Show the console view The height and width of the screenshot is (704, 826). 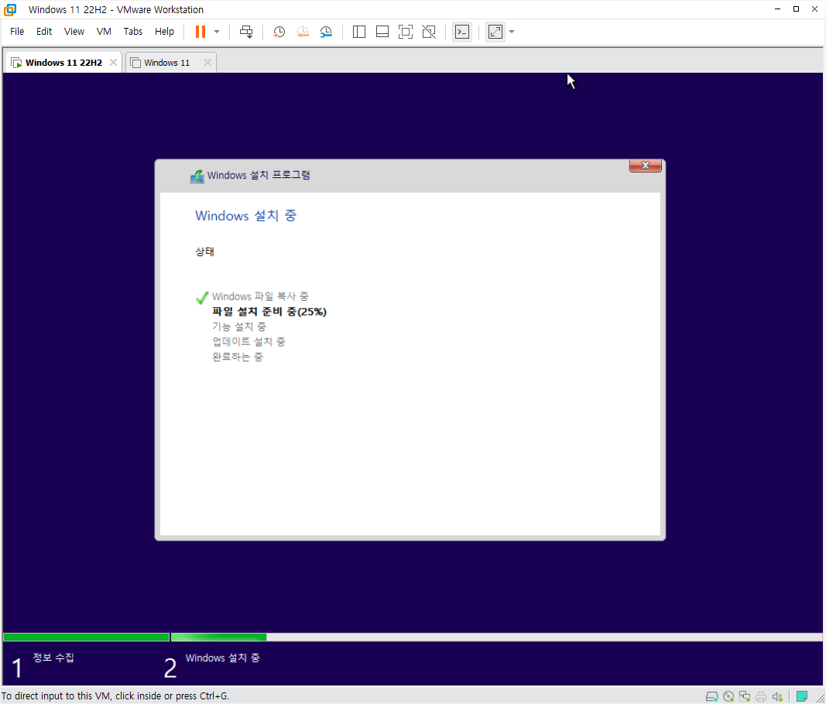(462, 32)
